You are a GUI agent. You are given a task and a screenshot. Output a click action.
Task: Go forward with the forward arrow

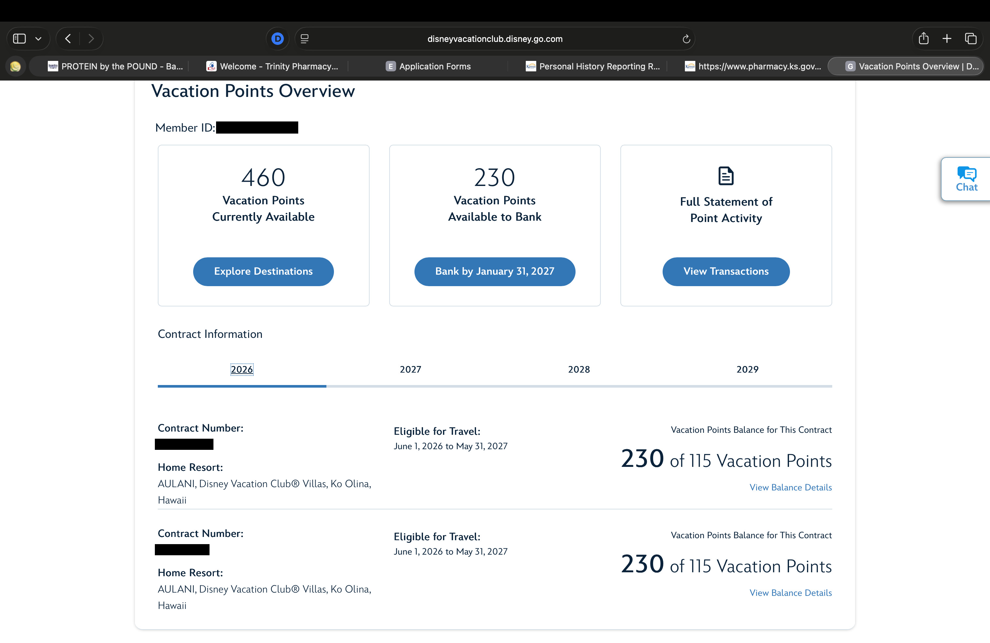coord(91,39)
